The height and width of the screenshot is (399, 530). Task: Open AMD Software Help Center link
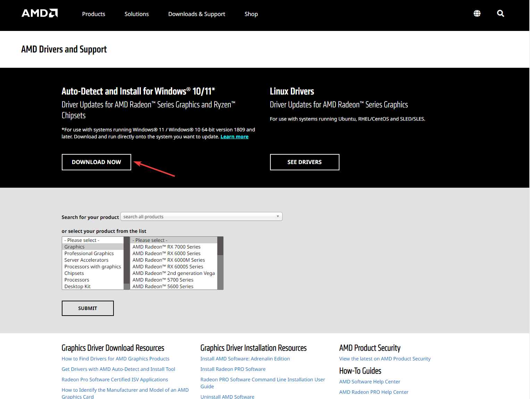point(370,382)
